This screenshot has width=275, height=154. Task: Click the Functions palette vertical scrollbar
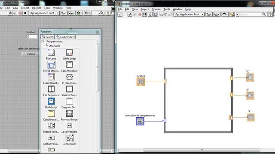click(x=98, y=67)
